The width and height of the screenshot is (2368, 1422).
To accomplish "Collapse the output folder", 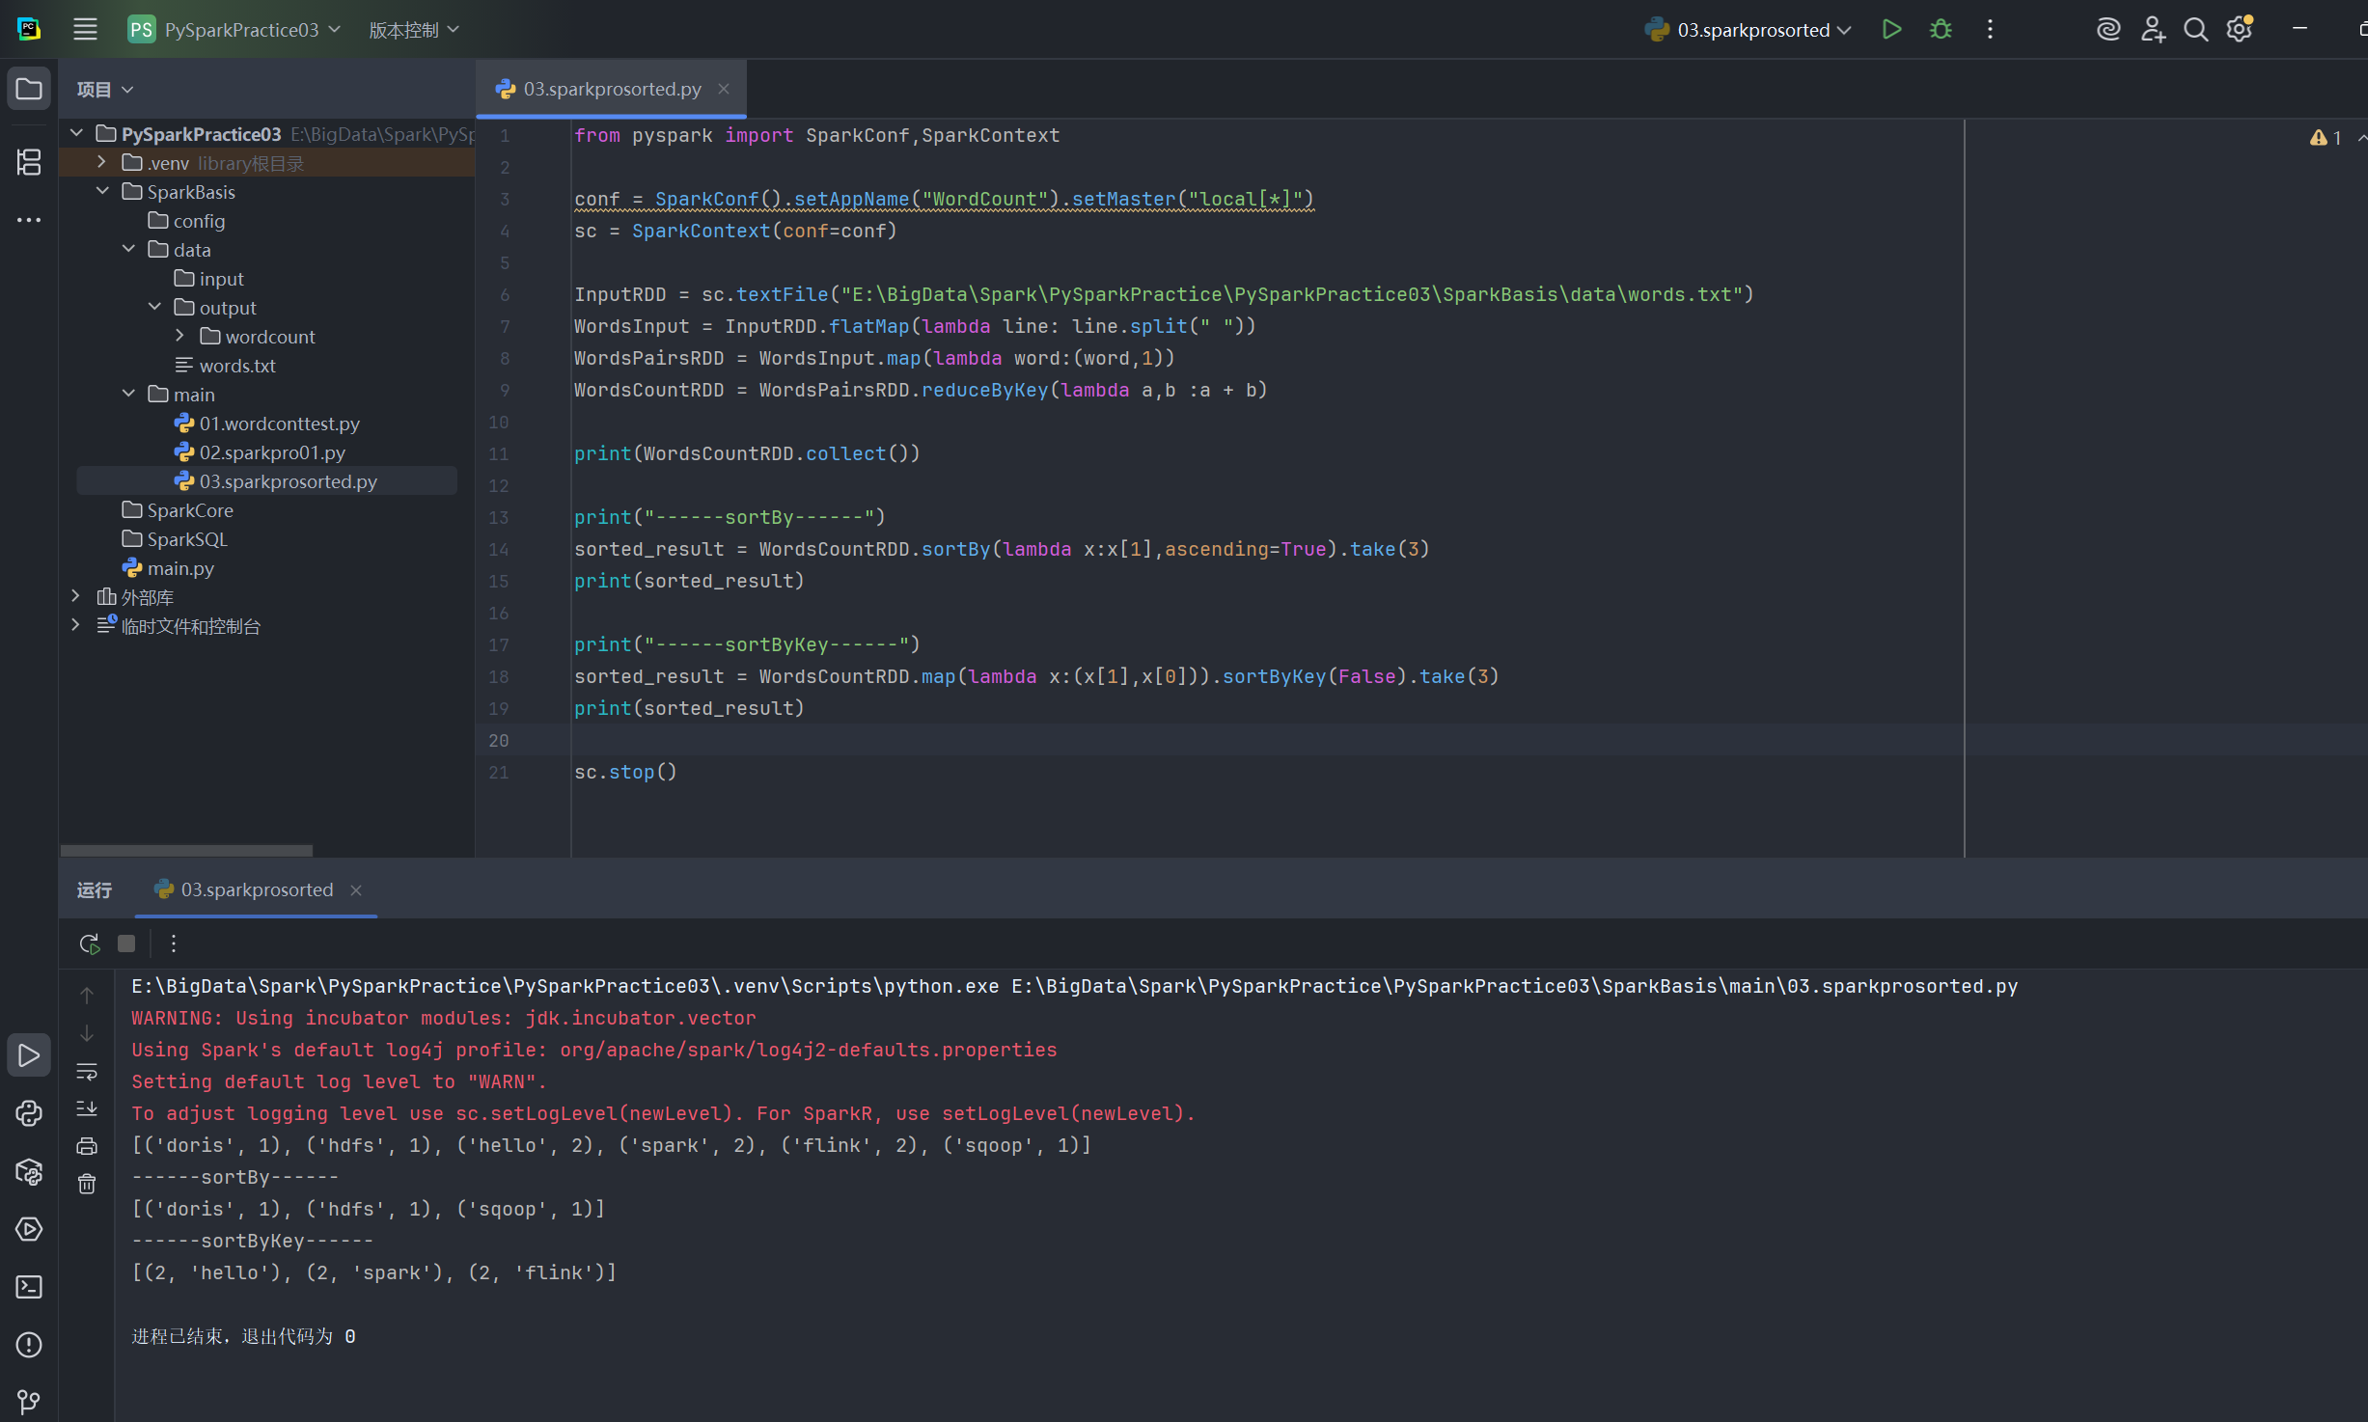I will 154,307.
